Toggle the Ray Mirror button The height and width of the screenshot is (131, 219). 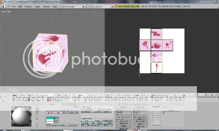pyautogui.click(x=123, y=107)
